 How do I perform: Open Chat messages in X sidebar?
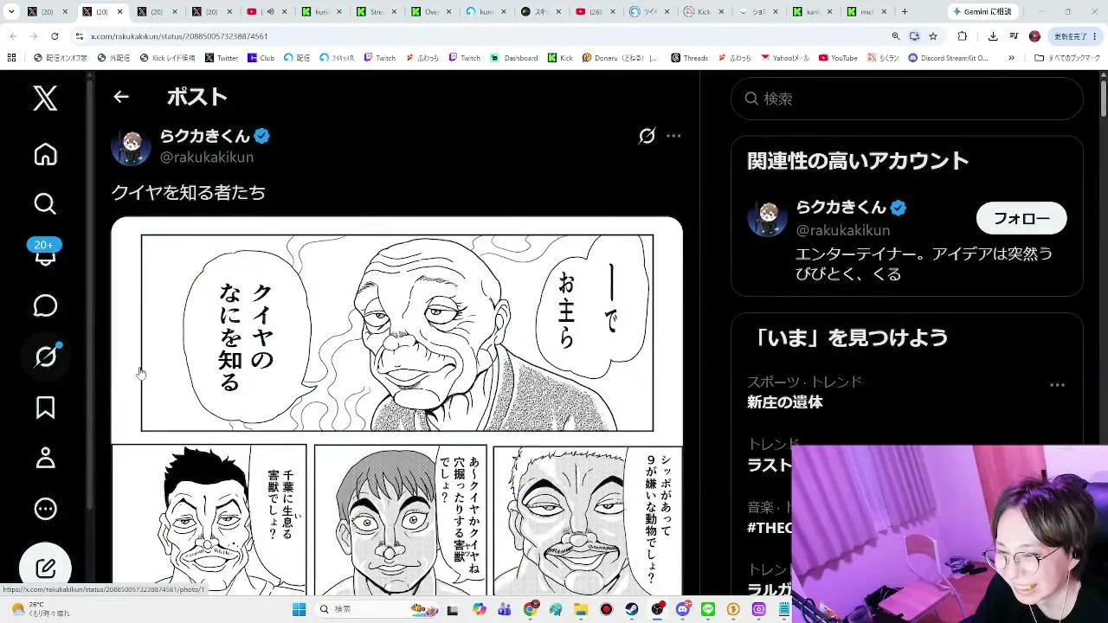click(x=45, y=306)
